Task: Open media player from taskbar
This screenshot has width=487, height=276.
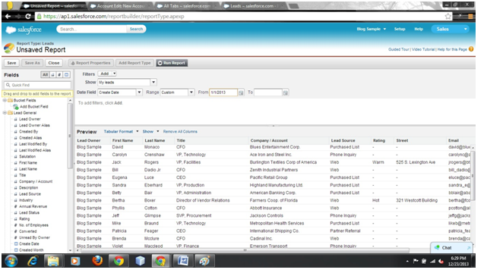Action: (x=75, y=261)
